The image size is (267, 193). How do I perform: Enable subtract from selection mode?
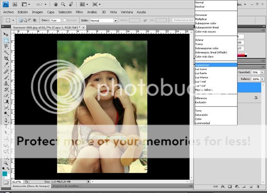coord(30,20)
